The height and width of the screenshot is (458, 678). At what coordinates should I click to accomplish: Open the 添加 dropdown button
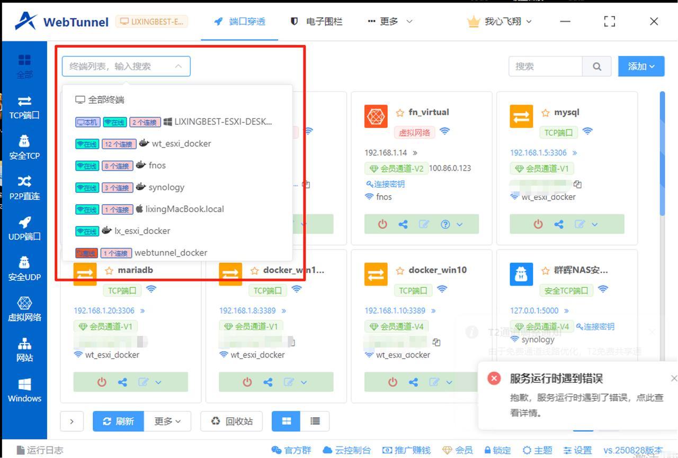click(x=641, y=67)
